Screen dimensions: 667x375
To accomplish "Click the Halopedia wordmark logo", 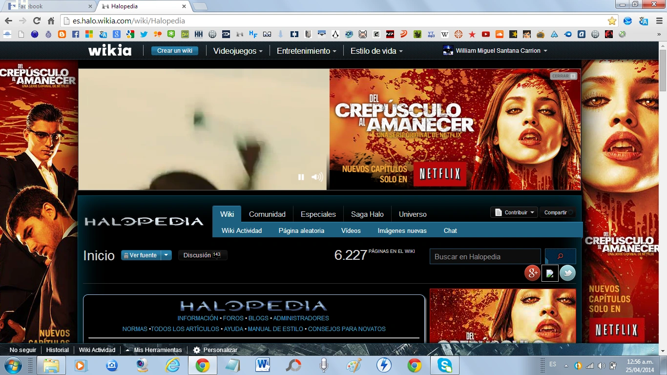I will coord(144,221).
